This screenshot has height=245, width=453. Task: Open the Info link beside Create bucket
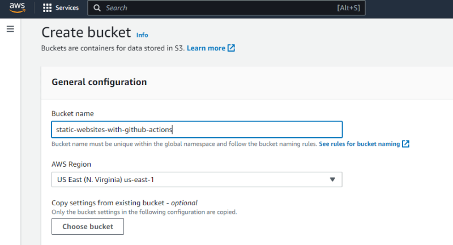(x=142, y=35)
